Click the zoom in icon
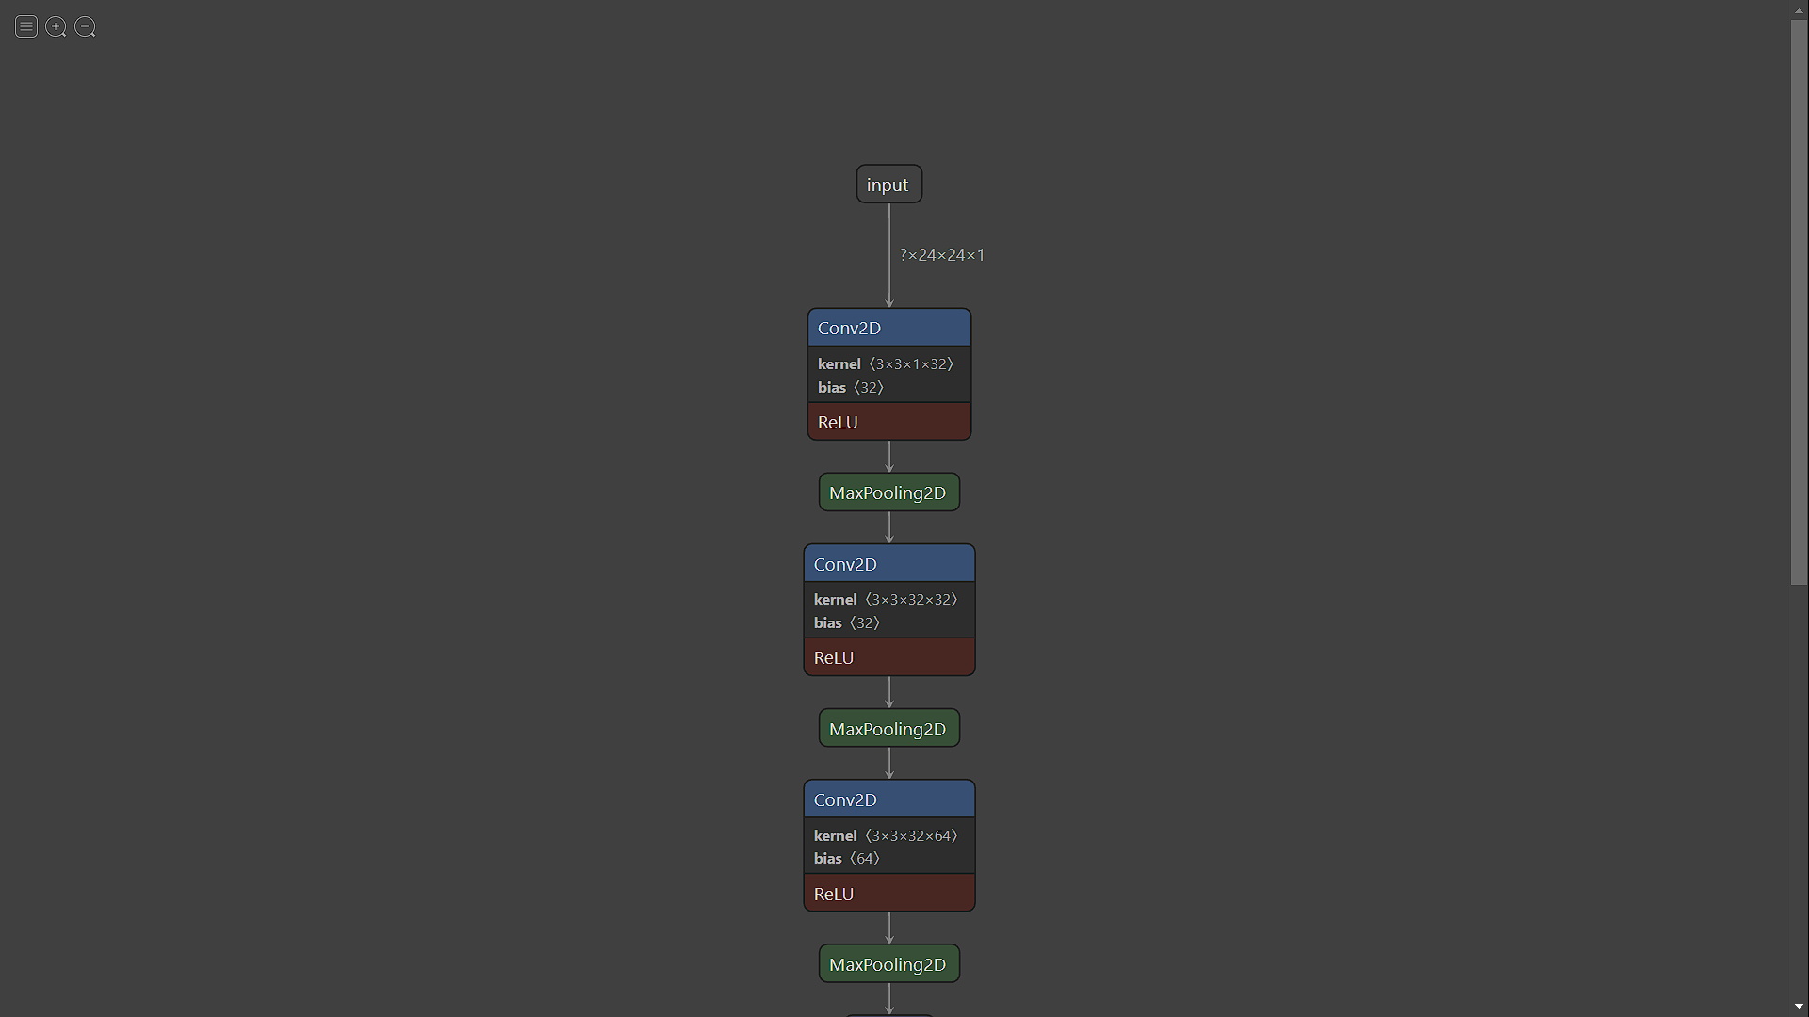The image size is (1809, 1017). pos(56,26)
